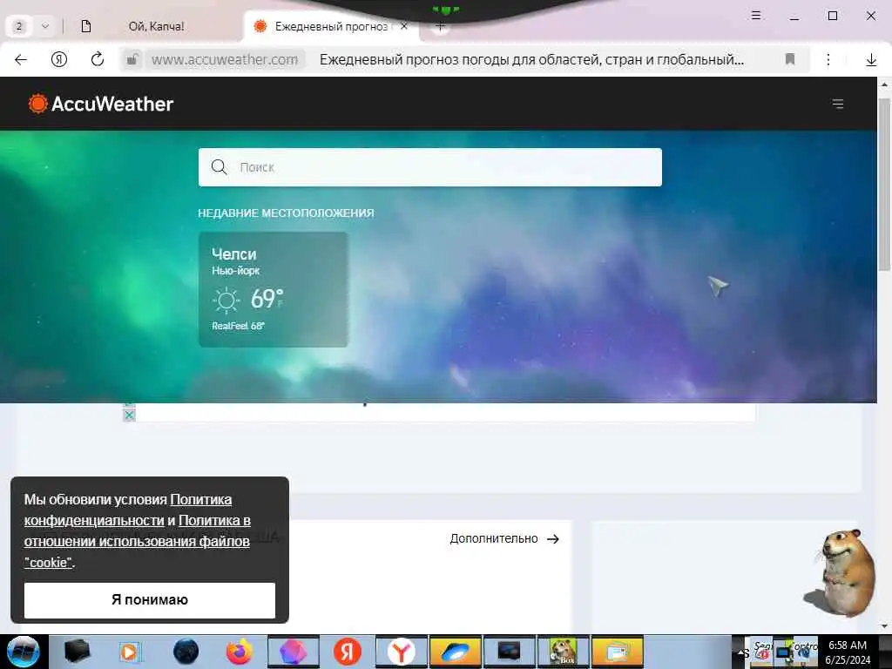Bookmark this page with the bookmark icon
This screenshot has height=669, width=892.
[789, 59]
